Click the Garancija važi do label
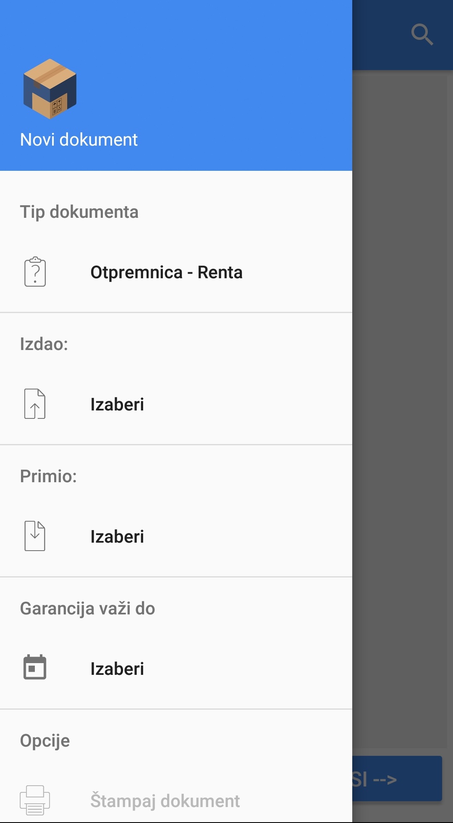Image resolution: width=453 pixels, height=823 pixels. (x=88, y=609)
